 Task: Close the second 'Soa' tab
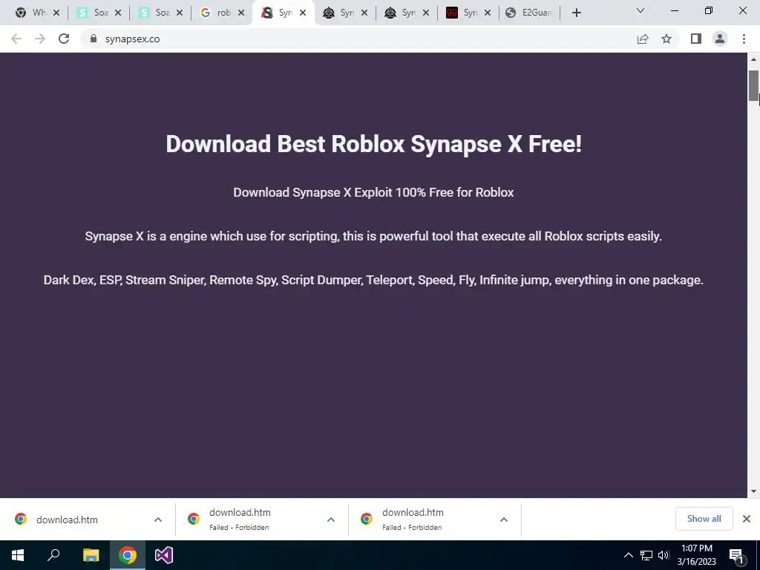[180, 13]
